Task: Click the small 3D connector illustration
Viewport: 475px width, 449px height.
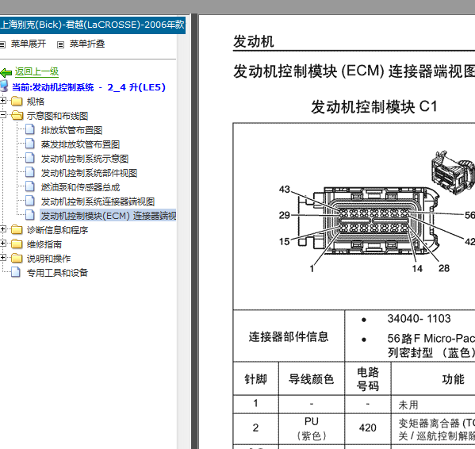Action: tap(452, 172)
